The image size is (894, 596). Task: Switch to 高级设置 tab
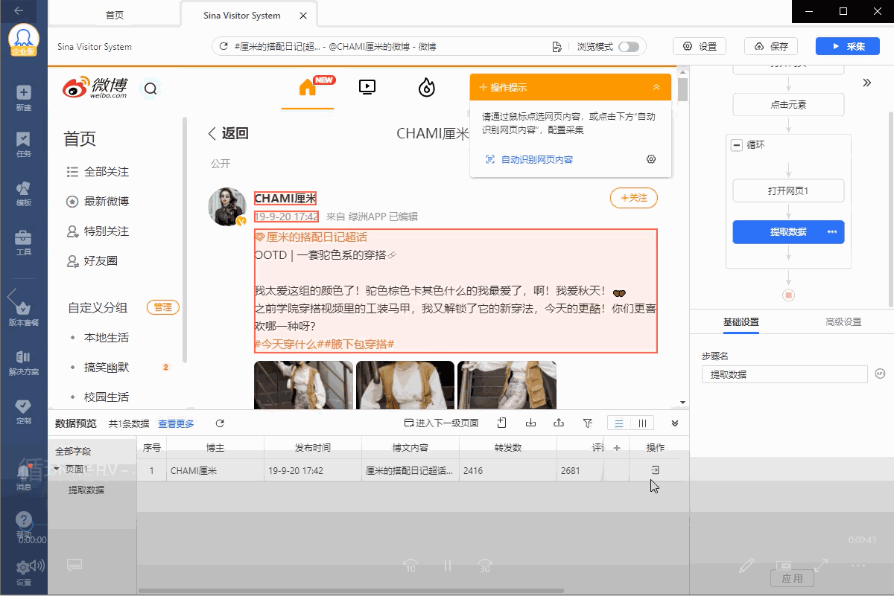click(843, 322)
